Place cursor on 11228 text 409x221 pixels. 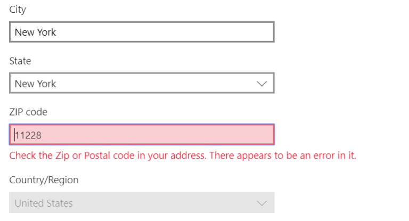tap(28, 135)
